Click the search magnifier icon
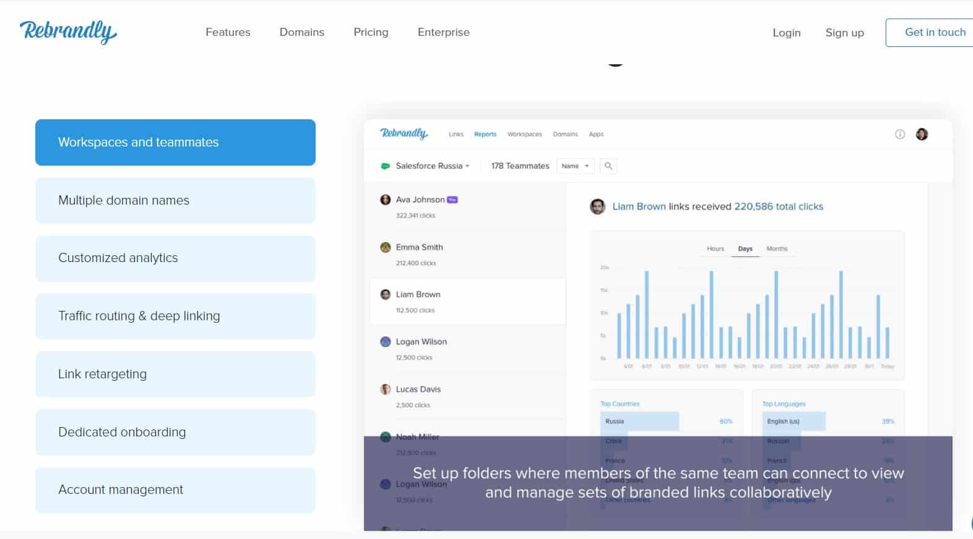The width and height of the screenshot is (973, 539). pos(608,166)
